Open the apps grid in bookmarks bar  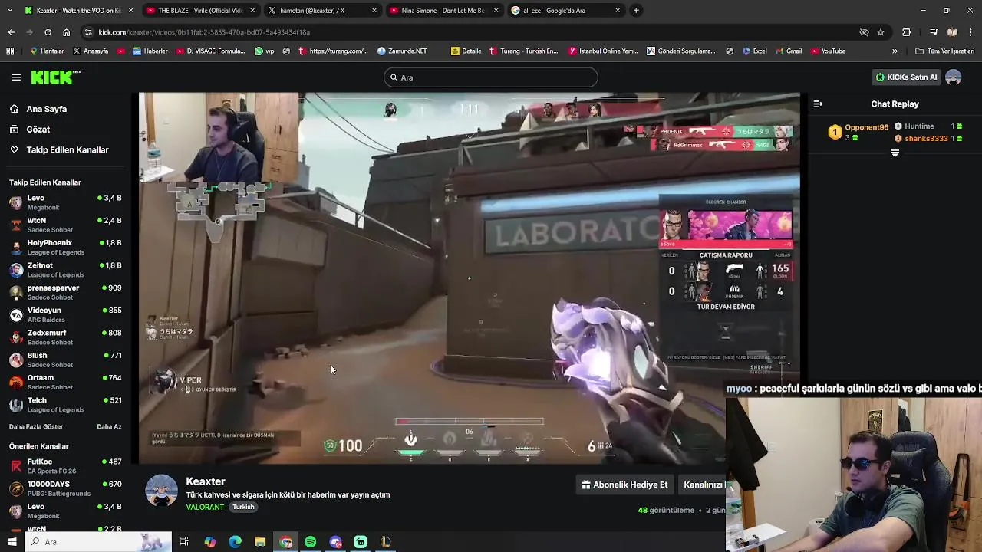10,51
